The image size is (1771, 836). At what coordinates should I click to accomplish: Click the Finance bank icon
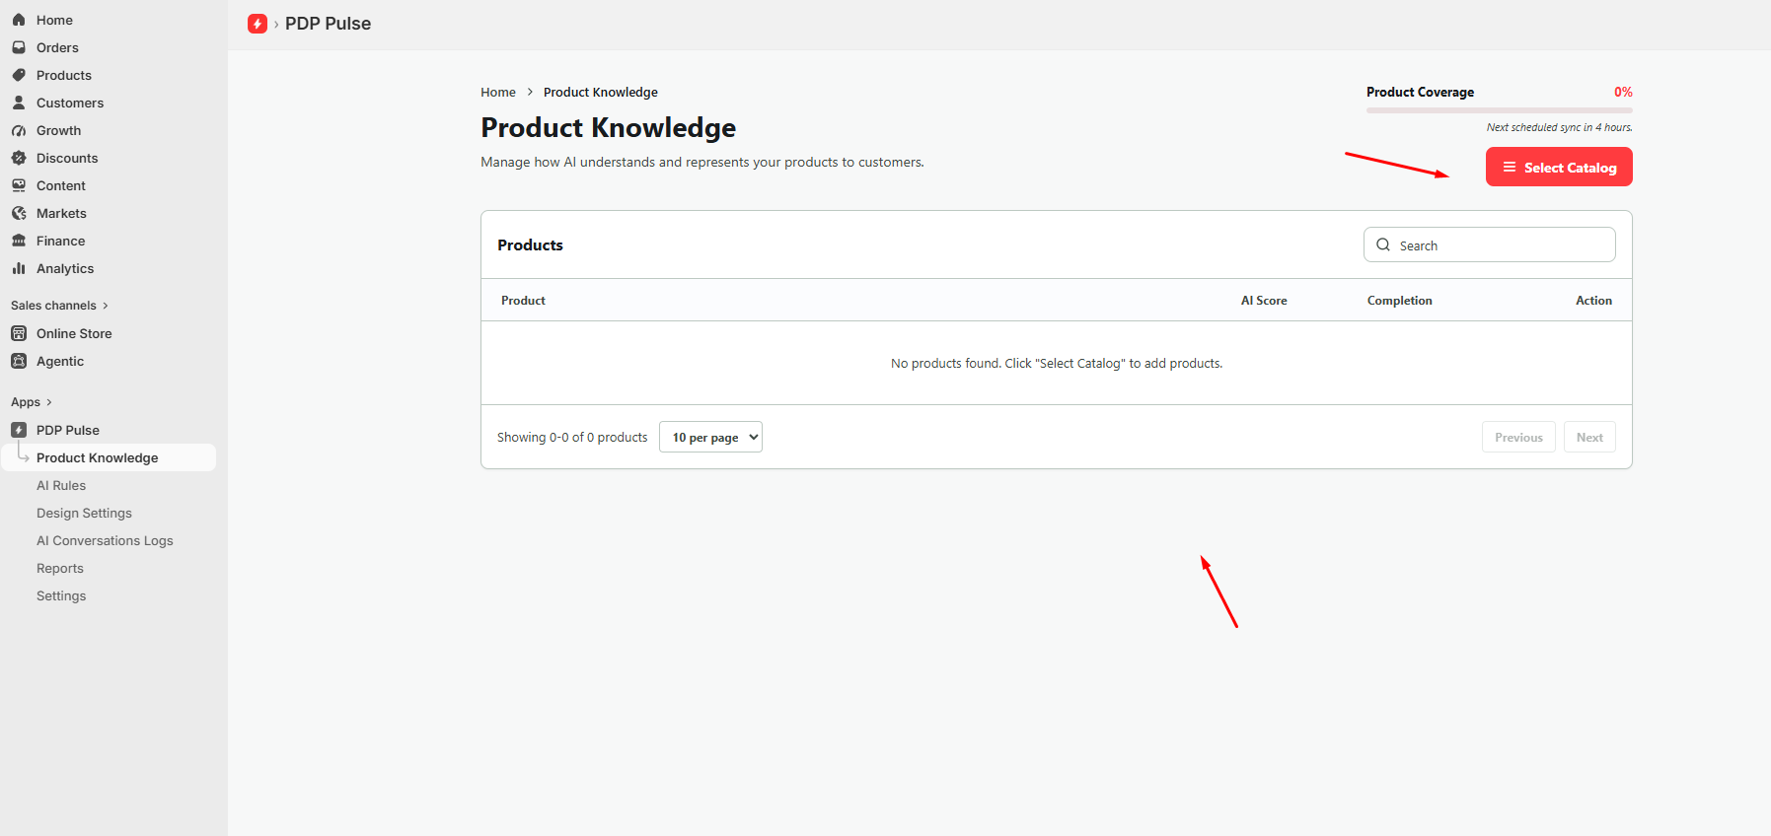(x=19, y=241)
